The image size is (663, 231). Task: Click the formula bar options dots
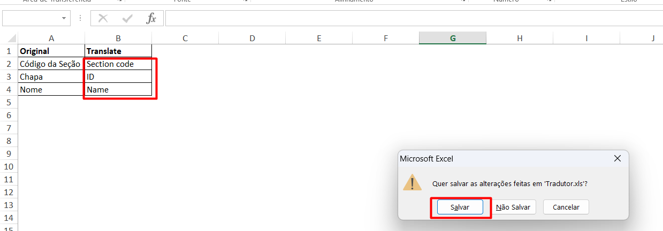click(80, 18)
